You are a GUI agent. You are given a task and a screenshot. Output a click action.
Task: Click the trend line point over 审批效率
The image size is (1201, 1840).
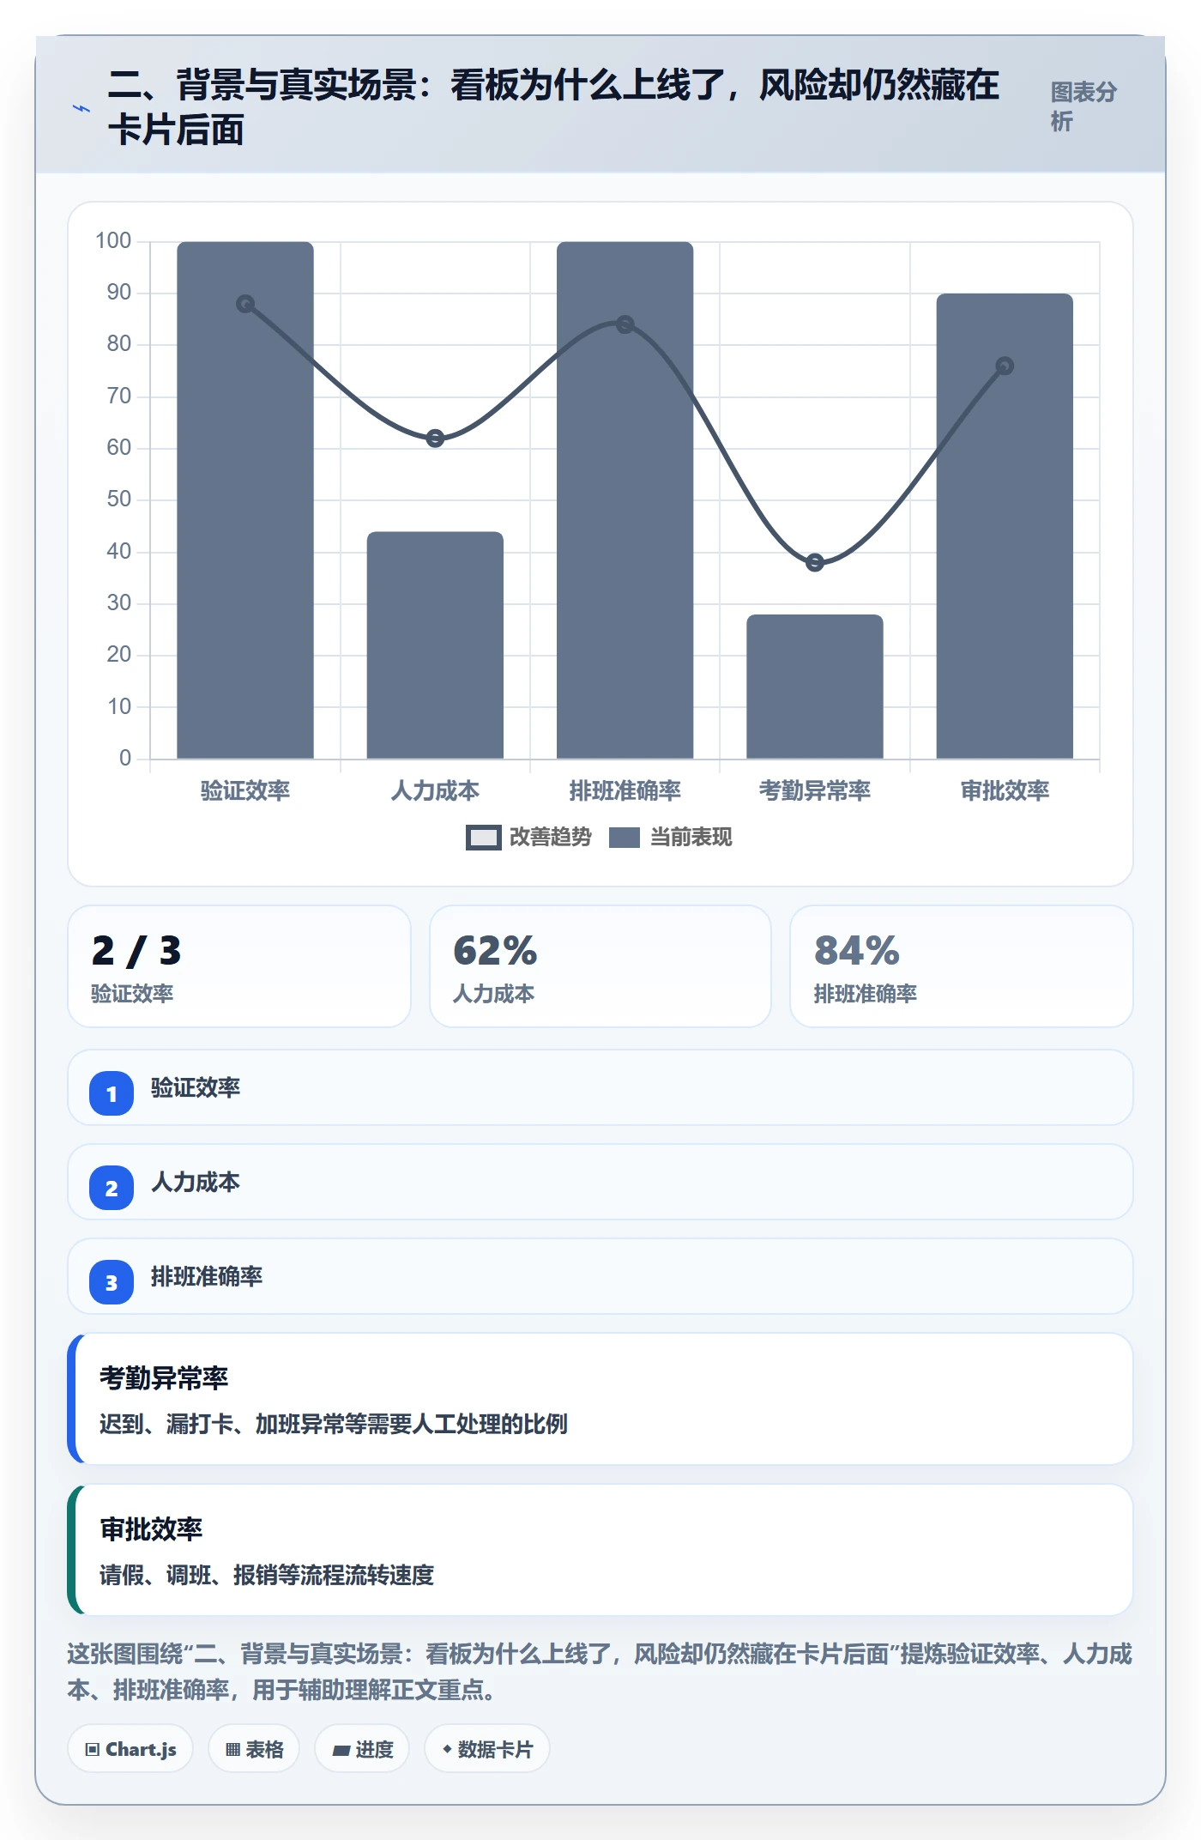tap(1005, 366)
